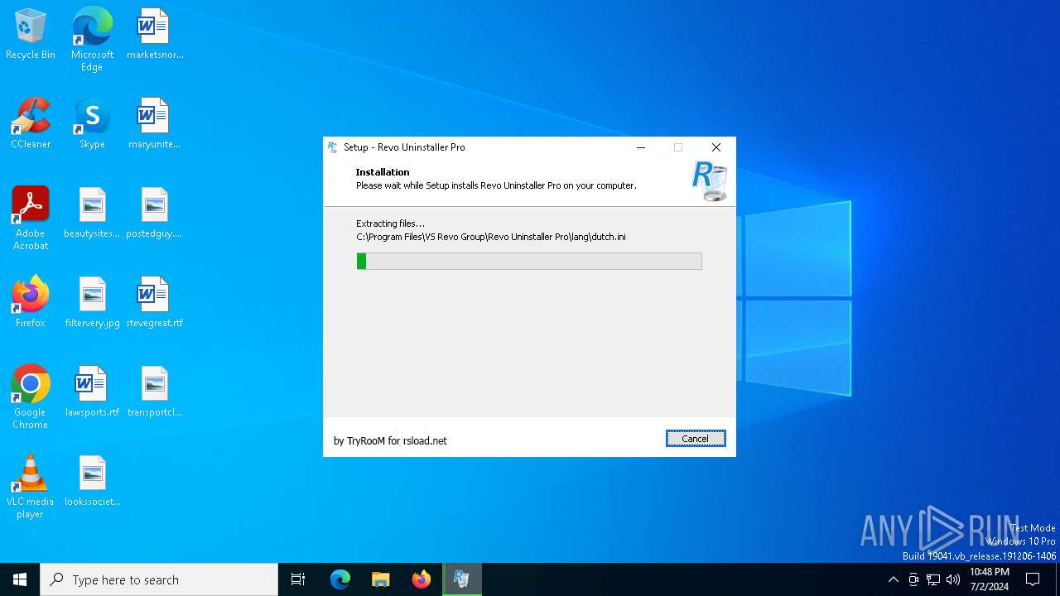Screen dimensions: 1060x596
Task: Open the taskbar clock and calendar
Action: tap(990, 579)
